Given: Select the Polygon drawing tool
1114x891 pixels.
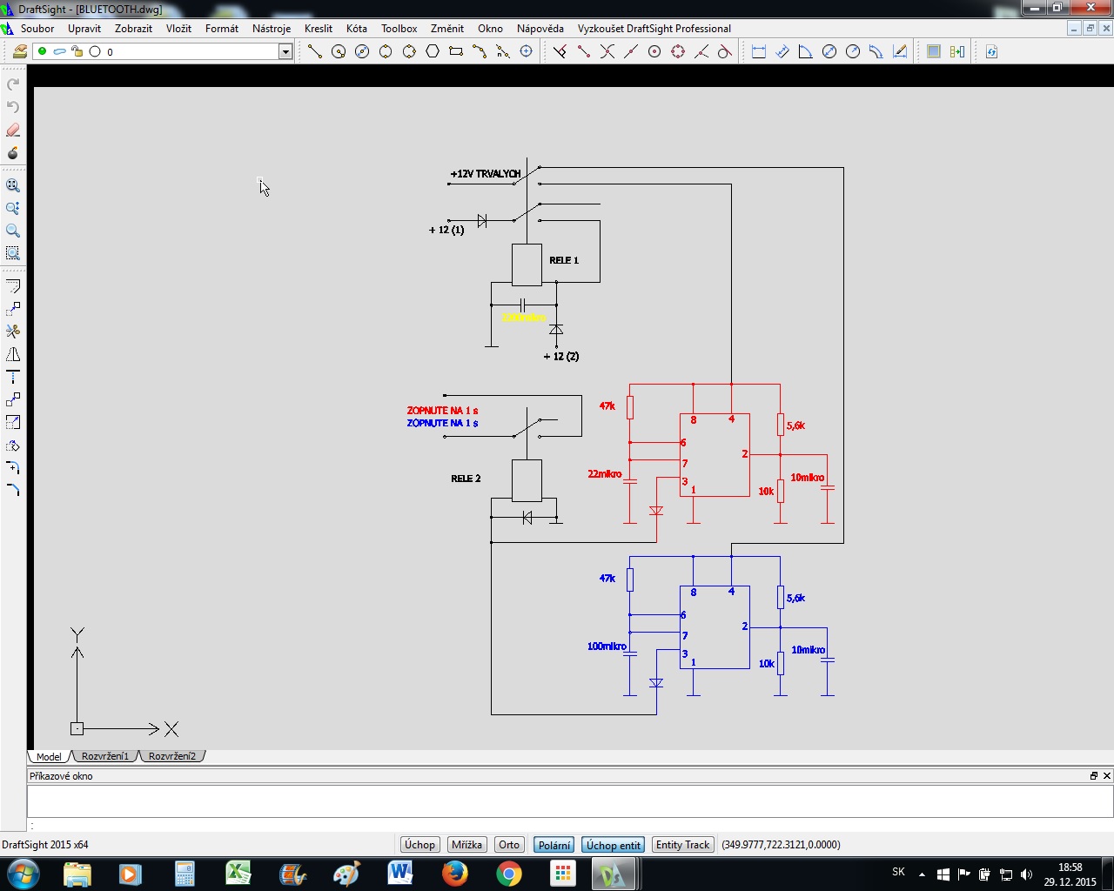Looking at the screenshot, I should click(433, 52).
